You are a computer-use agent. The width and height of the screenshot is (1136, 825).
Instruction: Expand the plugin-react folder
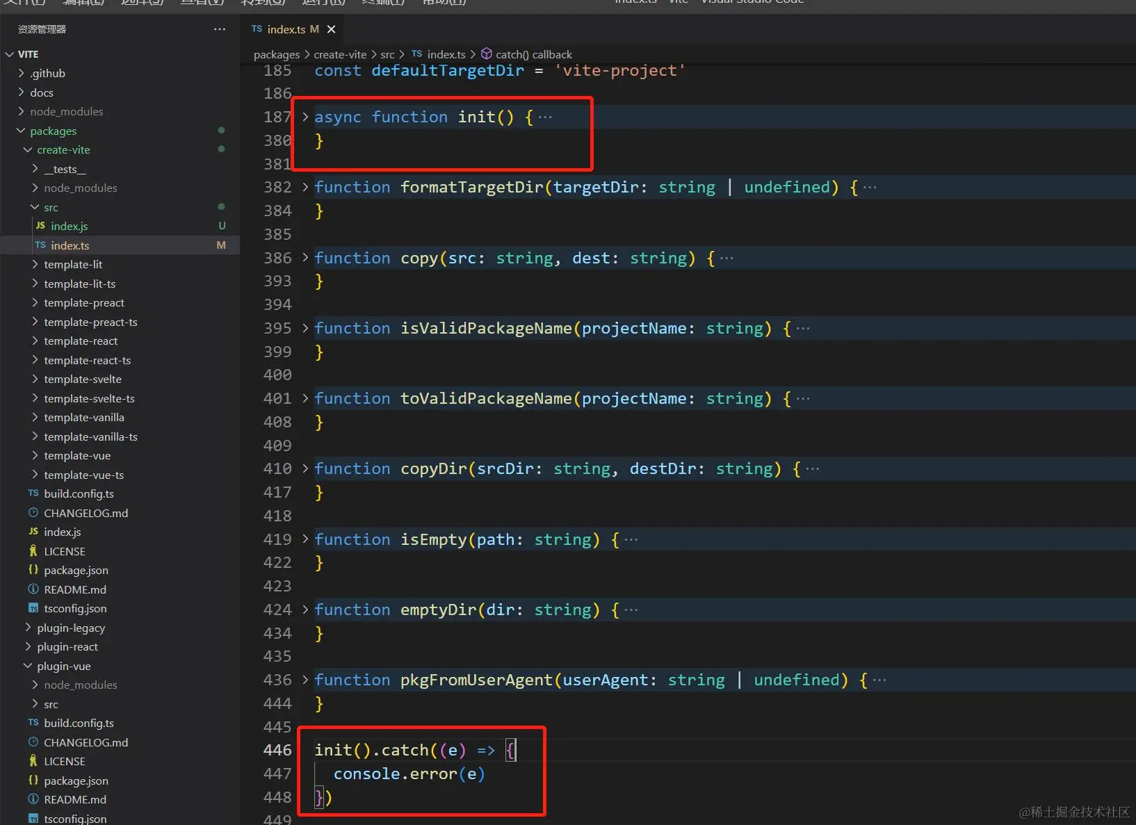pos(28,646)
